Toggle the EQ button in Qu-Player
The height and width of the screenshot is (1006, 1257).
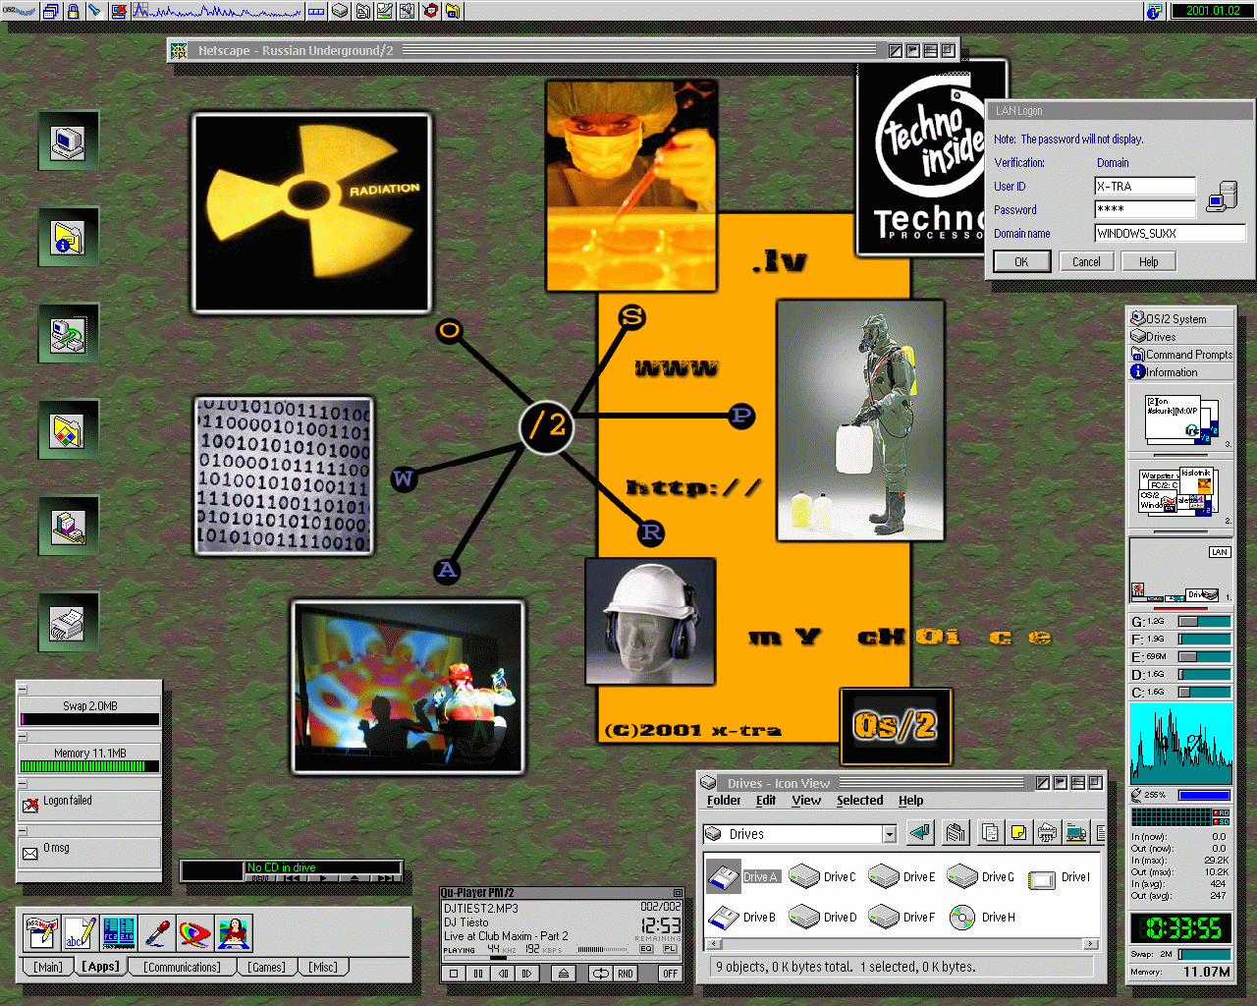646,949
